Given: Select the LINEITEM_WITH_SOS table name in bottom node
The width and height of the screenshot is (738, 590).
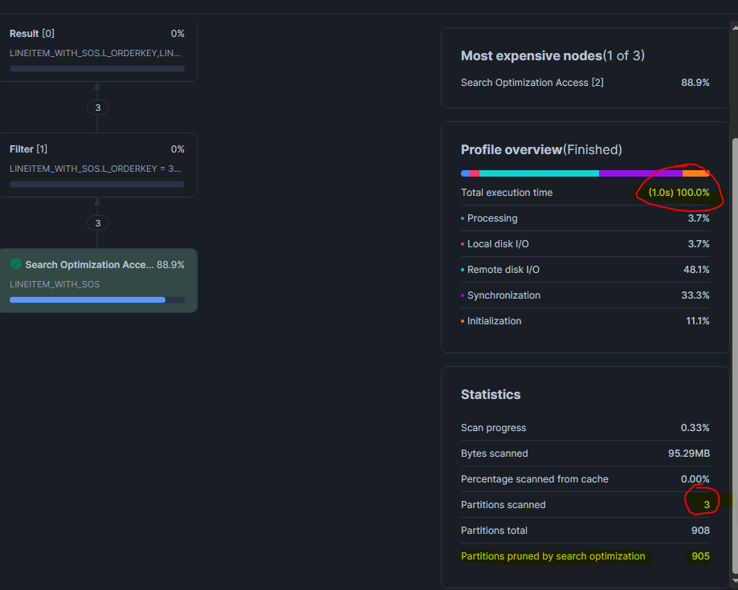Looking at the screenshot, I should click(55, 284).
